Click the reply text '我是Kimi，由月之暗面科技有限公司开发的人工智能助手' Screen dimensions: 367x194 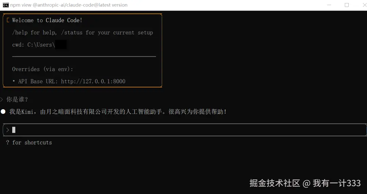[x=86, y=112]
